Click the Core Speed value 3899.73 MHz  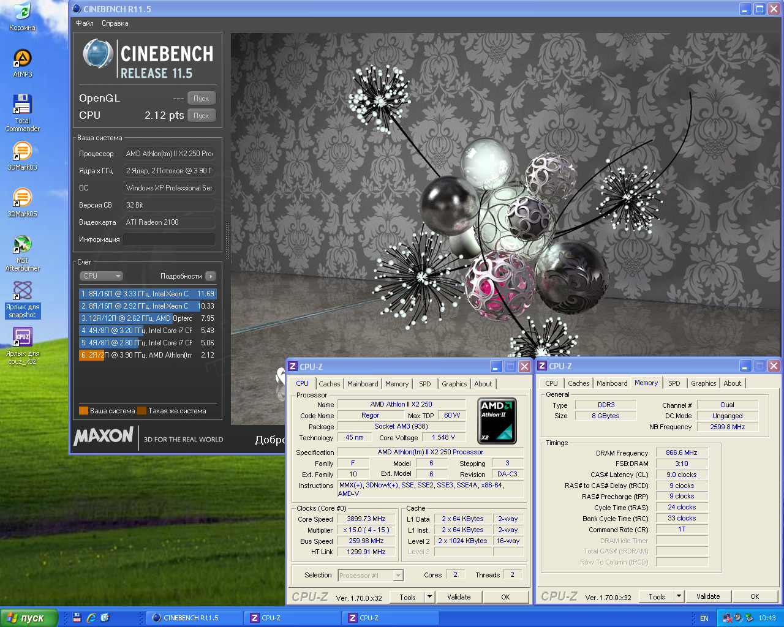366,519
